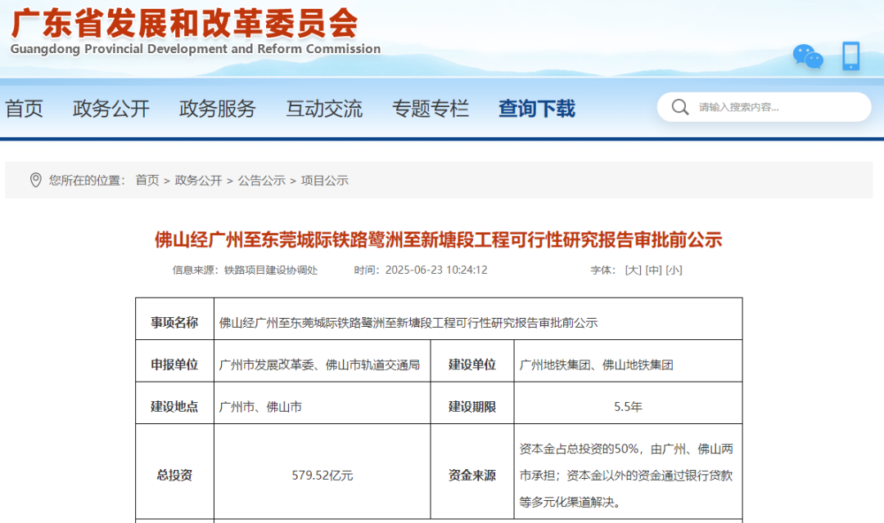Click the timestamp 2025-06-23 10:24:12
Image resolution: width=884 pixels, height=523 pixels.
436,270
